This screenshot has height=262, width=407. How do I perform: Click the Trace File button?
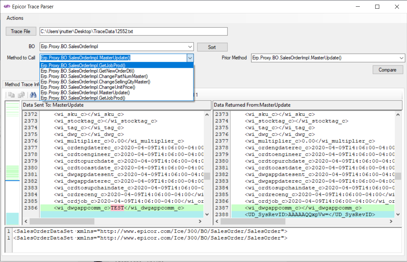21,31
